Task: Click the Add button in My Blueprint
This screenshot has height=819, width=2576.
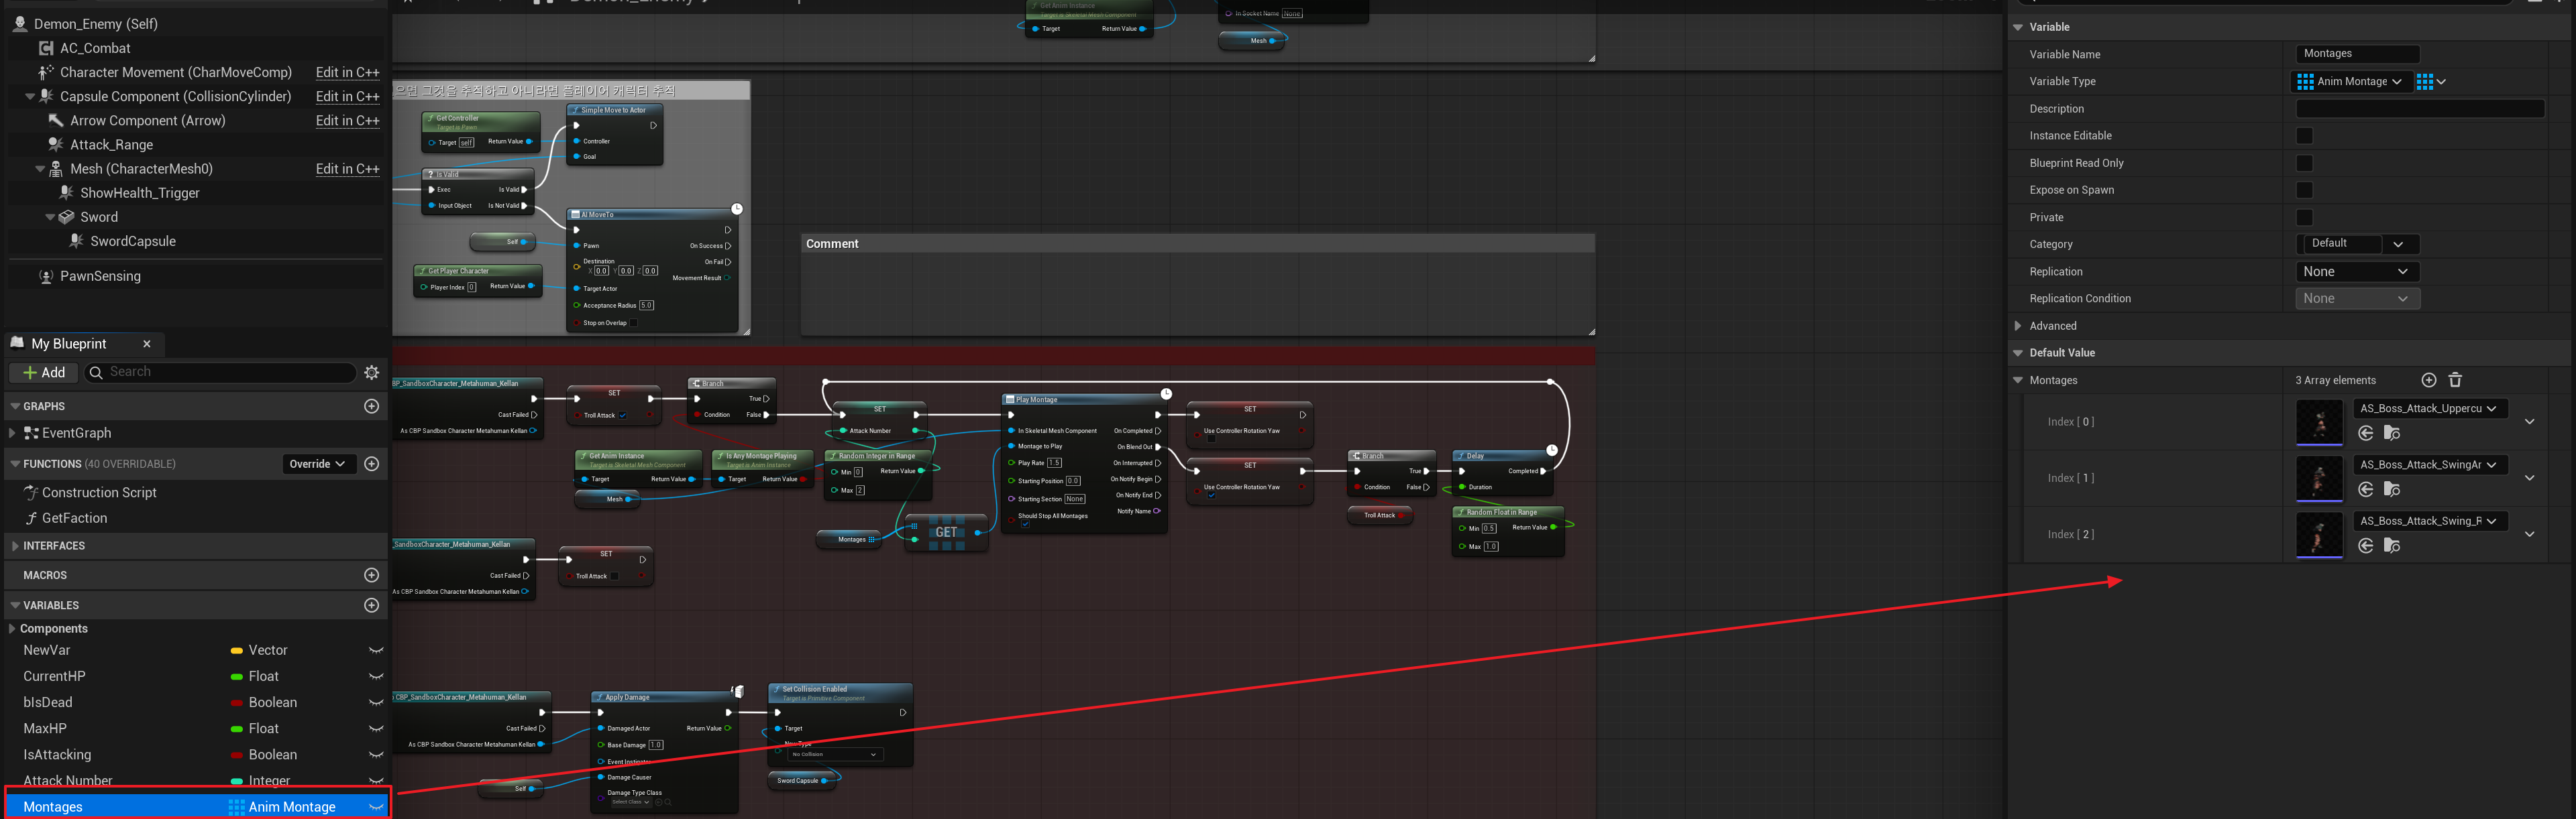Action: 44,373
